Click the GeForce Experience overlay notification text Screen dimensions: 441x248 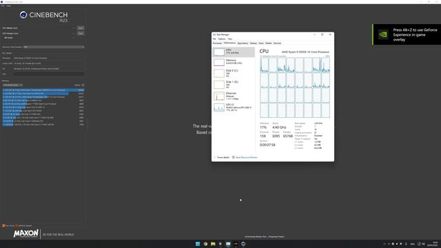[415, 34]
